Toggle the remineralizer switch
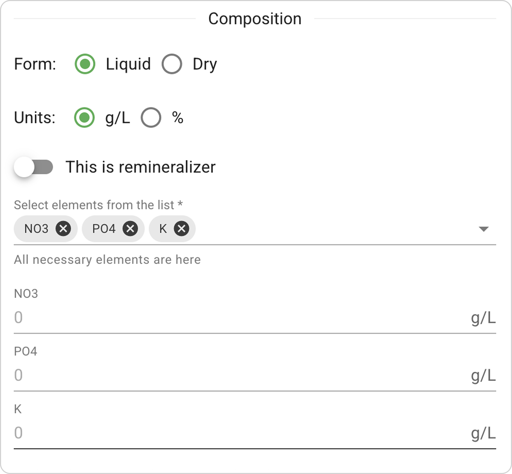Viewport: 512px width, 474px height. point(33,167)
